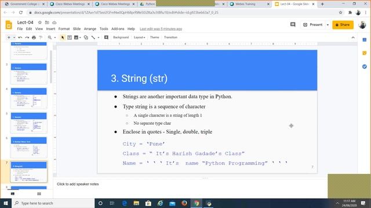Open Google account avatar

(362, 25)
